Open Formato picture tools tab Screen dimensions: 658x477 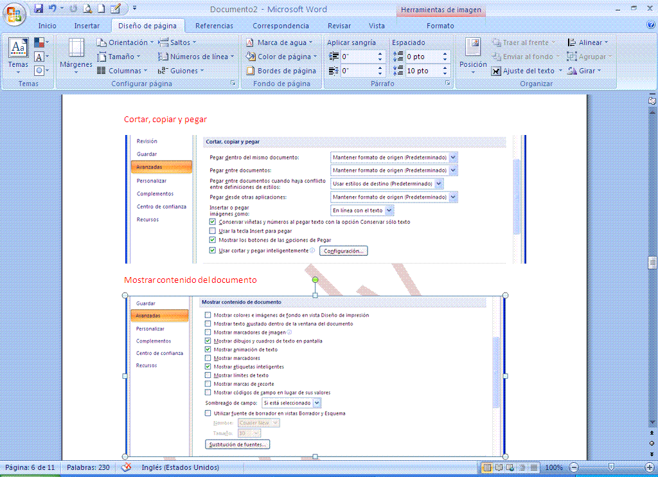(440, 26)
